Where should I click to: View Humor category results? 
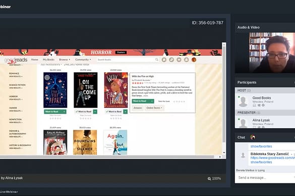(x=16, y=111)
